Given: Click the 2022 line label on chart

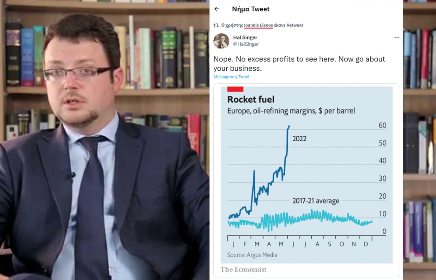Looking at the screenshot, I should pos(299,139).
